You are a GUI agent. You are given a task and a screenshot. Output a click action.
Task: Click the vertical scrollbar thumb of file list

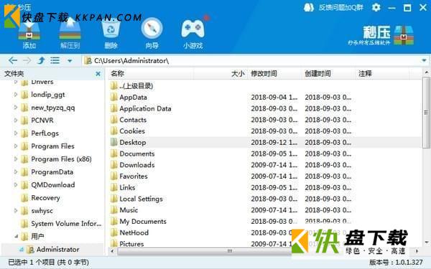(426, 113)
